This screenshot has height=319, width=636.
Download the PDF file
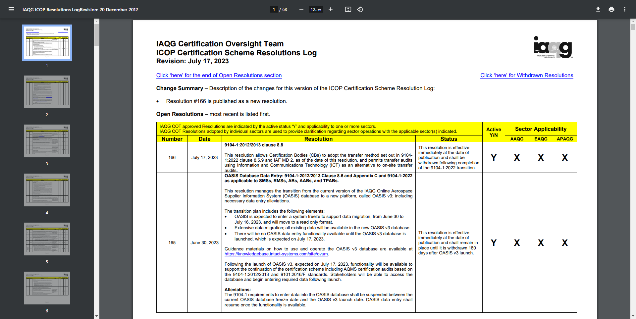(x=598, y=9)
